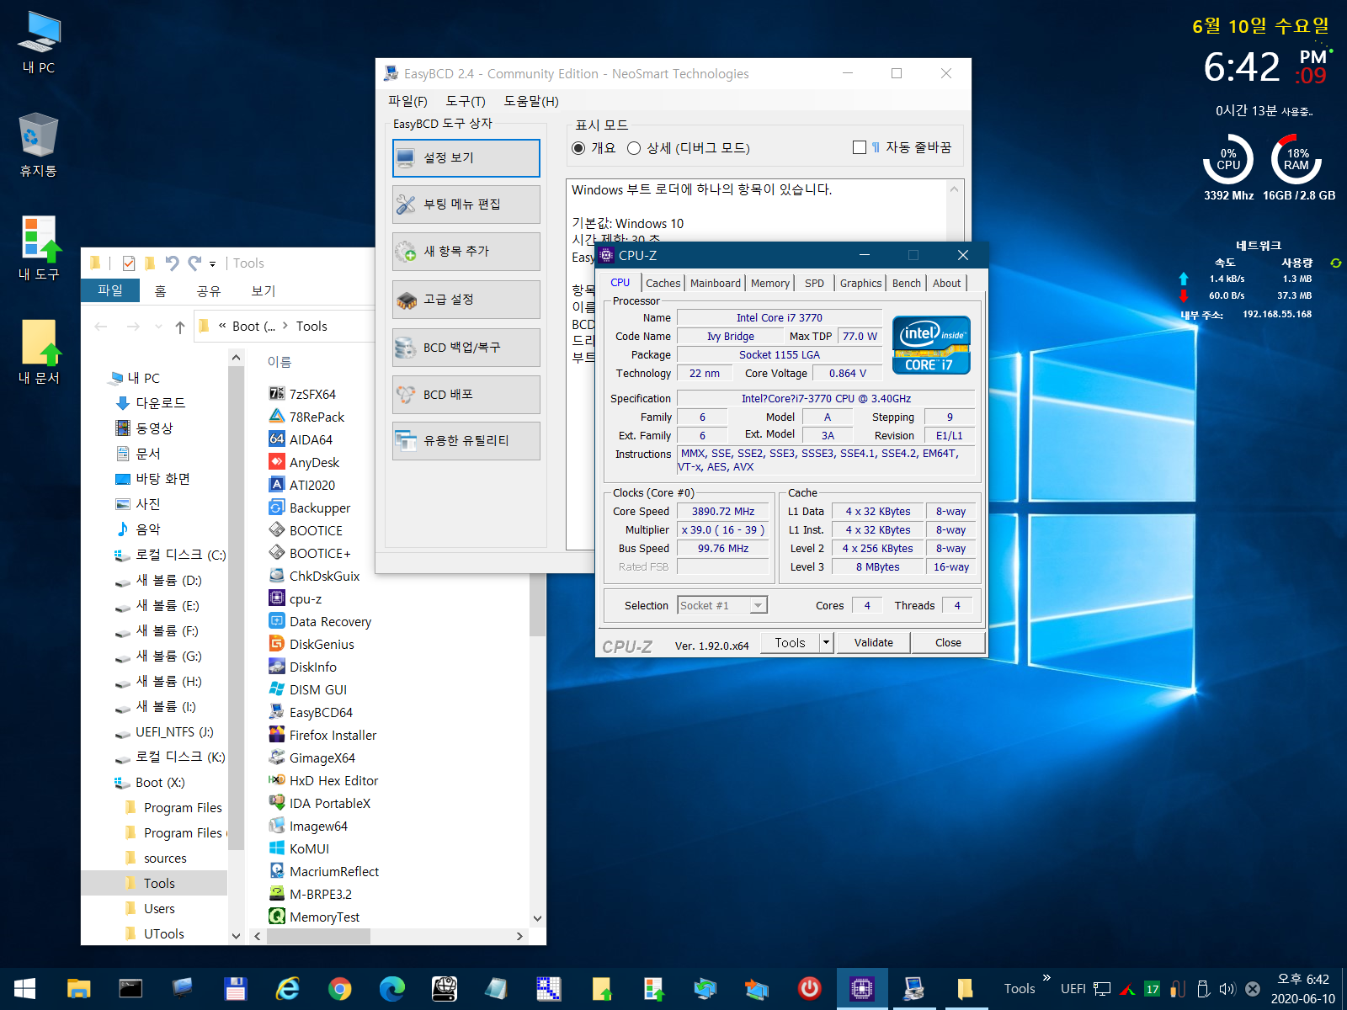Go up one folder level in Explorer

pyautogui.click(x=180, y=327)
